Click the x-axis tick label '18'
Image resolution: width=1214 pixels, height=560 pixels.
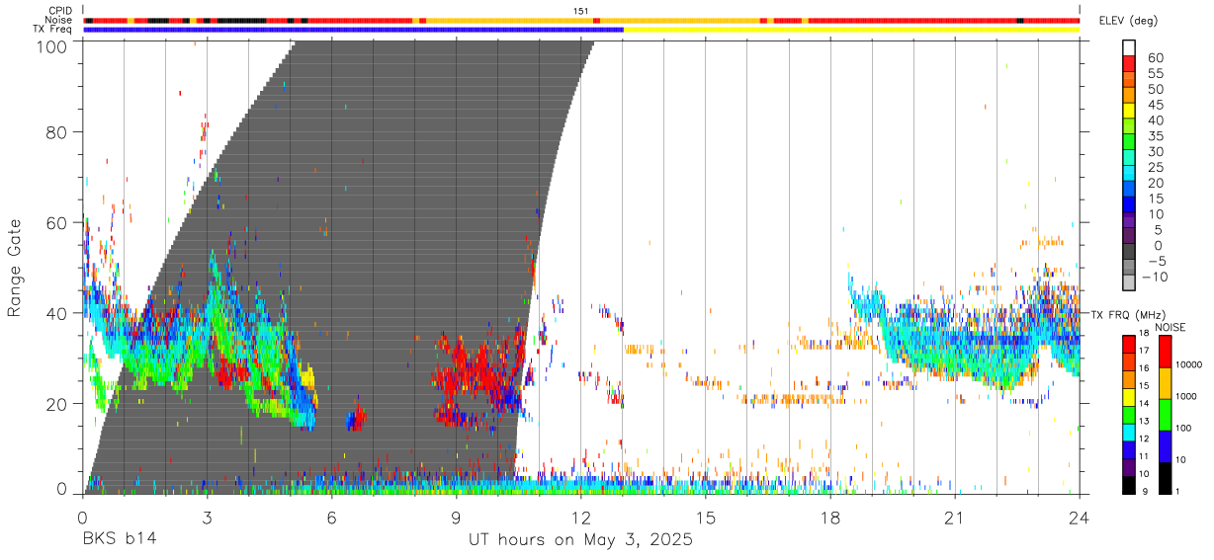[x=830, y=518]
